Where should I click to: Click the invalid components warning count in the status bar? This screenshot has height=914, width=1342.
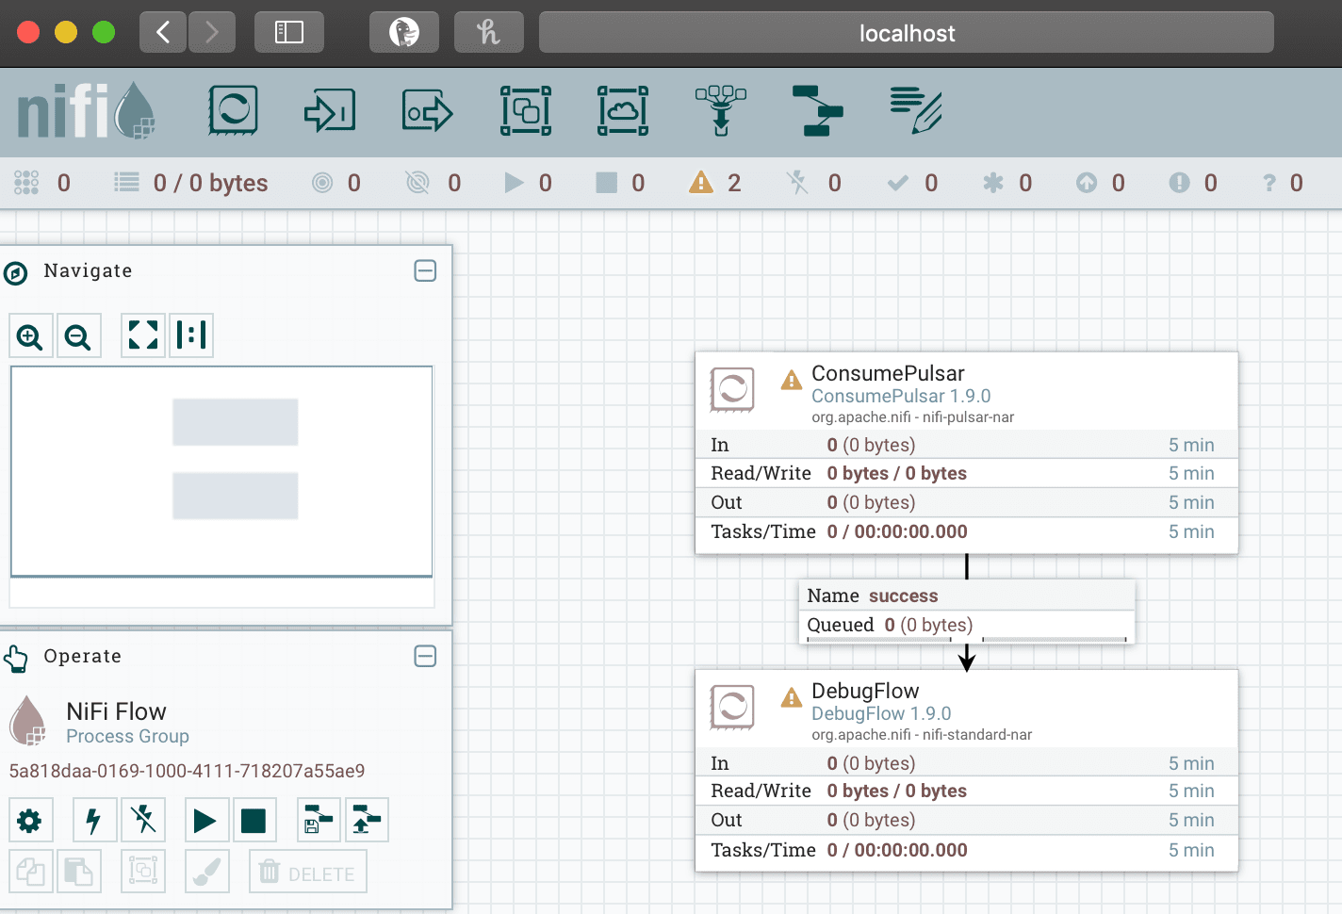coord(715,183)
